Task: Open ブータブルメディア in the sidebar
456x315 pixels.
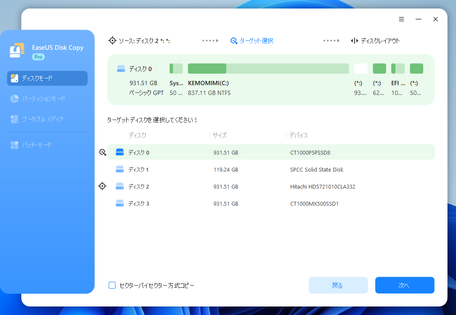Action: pyautogui.click(x=47, y=119)
